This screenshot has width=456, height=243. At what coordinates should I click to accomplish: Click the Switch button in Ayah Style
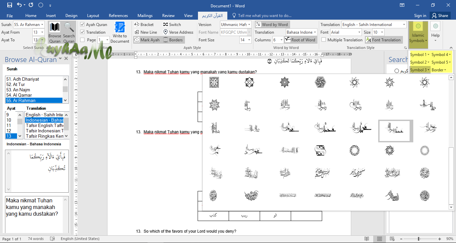click(x=172, y=25)
